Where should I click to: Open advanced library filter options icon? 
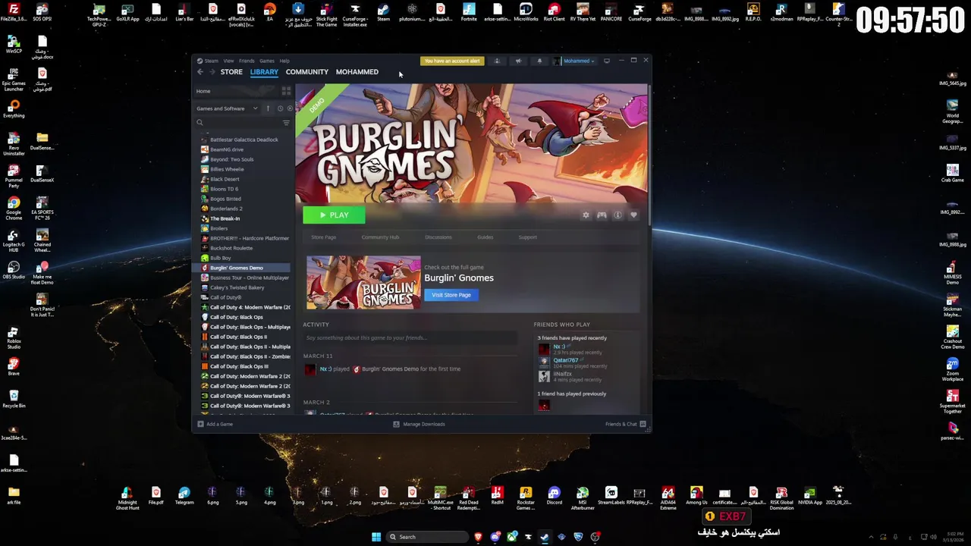click(286, 123)
